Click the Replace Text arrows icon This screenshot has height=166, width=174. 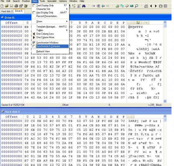tap(74, 6)
